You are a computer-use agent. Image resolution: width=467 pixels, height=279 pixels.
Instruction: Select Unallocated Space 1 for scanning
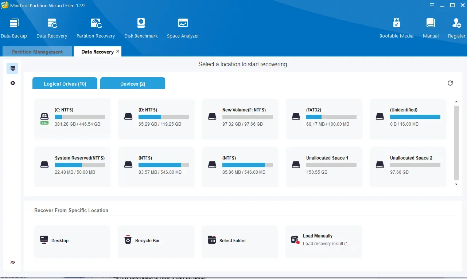pyautogui.click(x=323, y=167)
